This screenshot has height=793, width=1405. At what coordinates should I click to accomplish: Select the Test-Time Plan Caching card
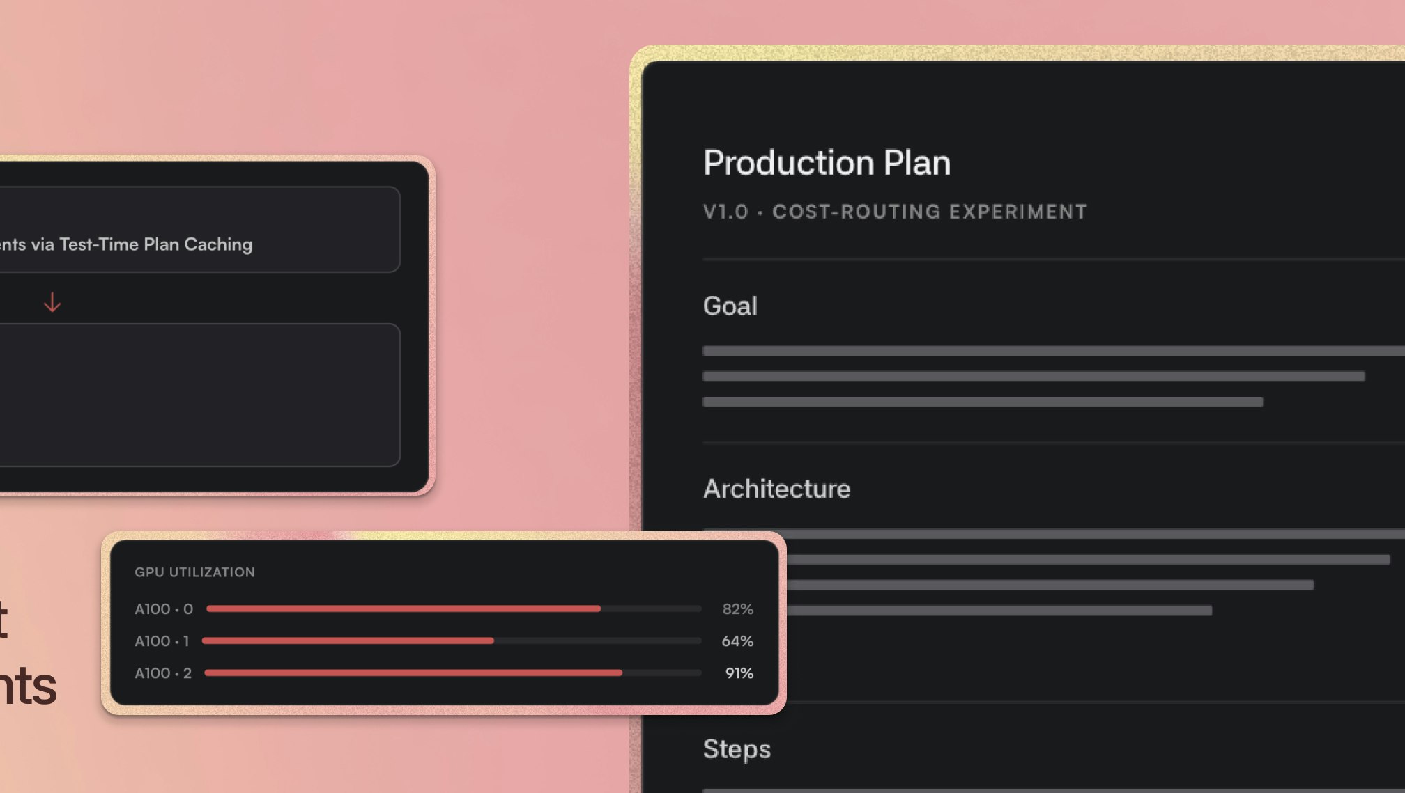tap(199, 229)
